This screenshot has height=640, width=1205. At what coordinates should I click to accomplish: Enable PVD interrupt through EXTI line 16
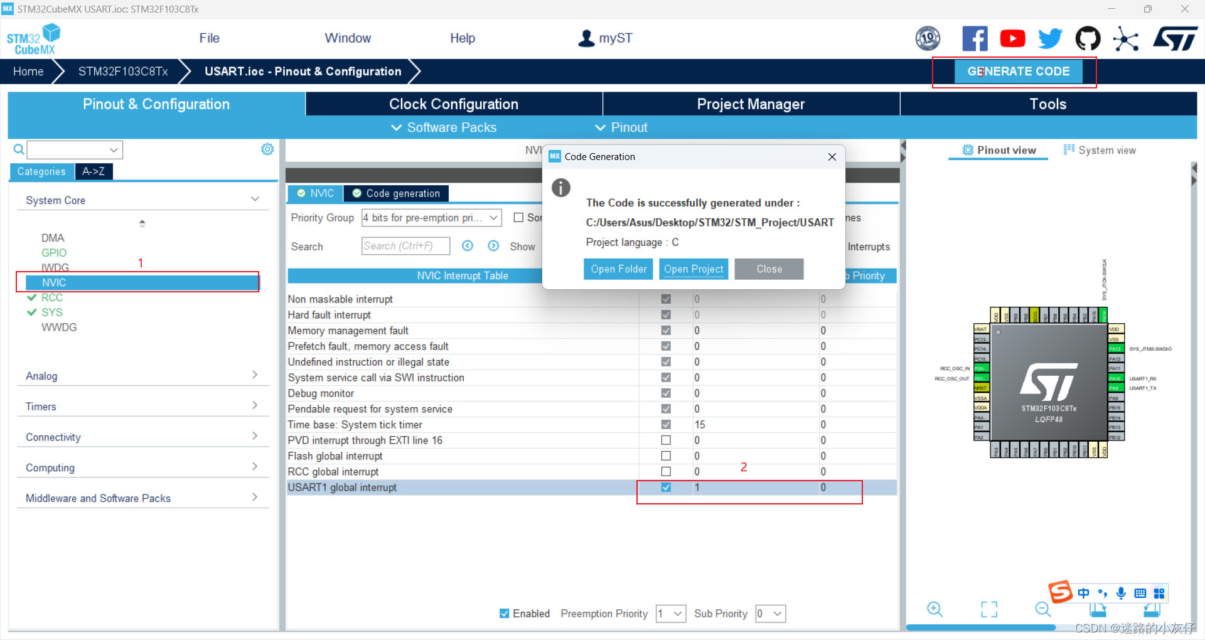pos(666,440)
